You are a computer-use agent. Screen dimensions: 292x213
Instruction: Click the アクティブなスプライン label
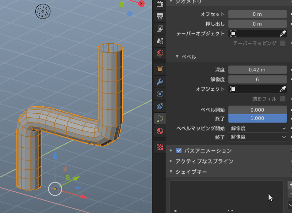pyautogui.click(x=205, y=161)
